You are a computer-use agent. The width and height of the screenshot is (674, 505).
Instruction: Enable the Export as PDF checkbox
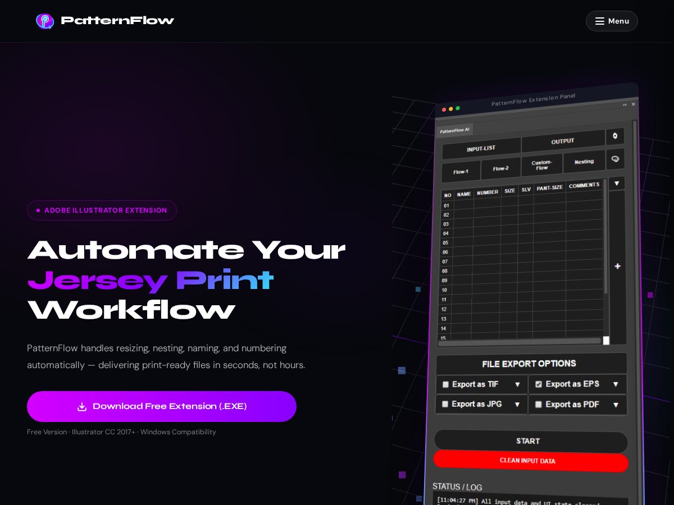539,405
